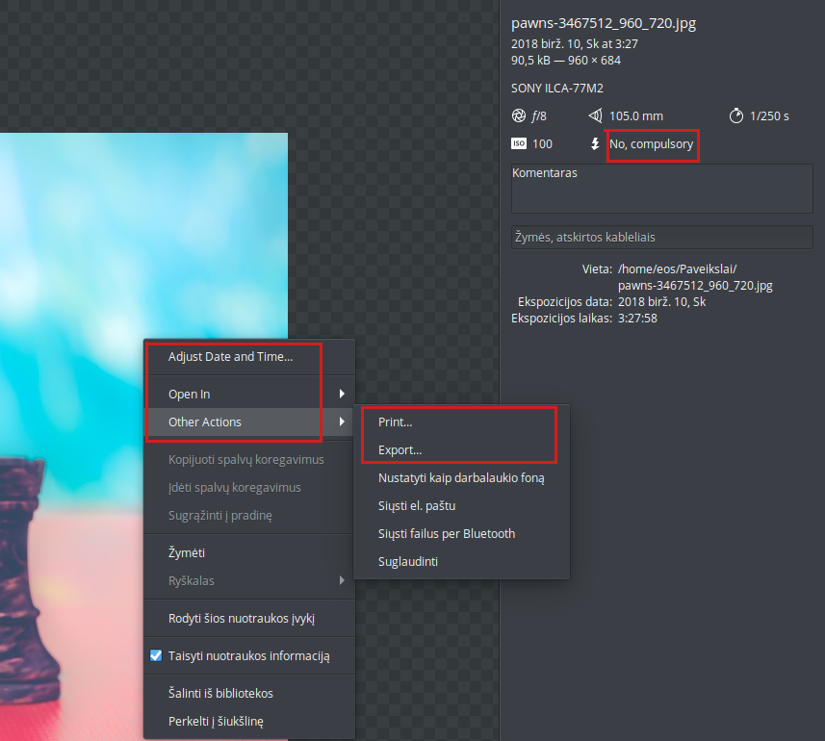
Task: Click the focal length icon beside 105.0 mm
Action: [595, 115]
